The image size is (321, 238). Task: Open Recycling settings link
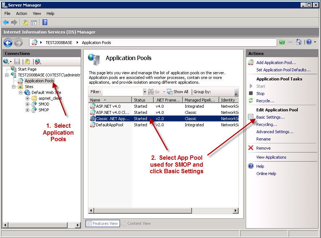point(266,124)
